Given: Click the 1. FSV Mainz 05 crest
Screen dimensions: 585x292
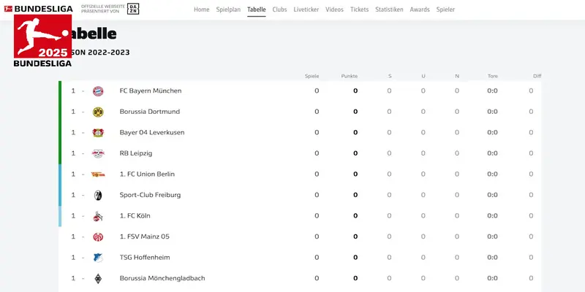Looking at the screenshot, I should click(98, 237).
